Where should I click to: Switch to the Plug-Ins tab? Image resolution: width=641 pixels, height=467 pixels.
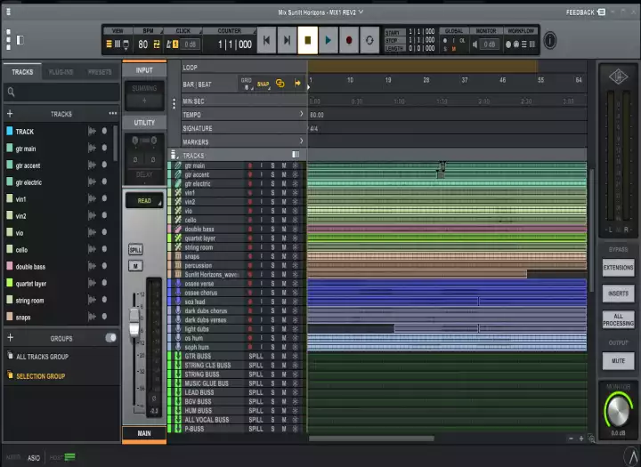click(x=61, y=72)
